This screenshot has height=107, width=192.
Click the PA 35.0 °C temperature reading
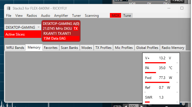(159, 68)
